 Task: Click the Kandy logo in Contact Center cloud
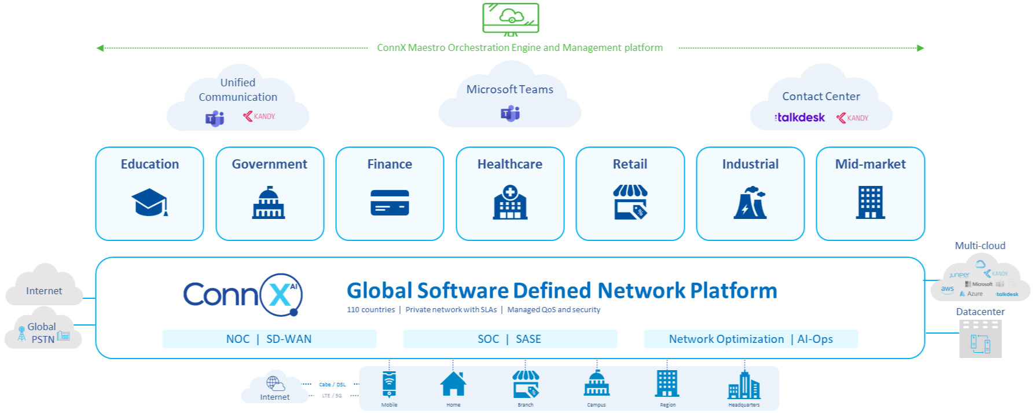pyautogui.click(x=852, y=118)
